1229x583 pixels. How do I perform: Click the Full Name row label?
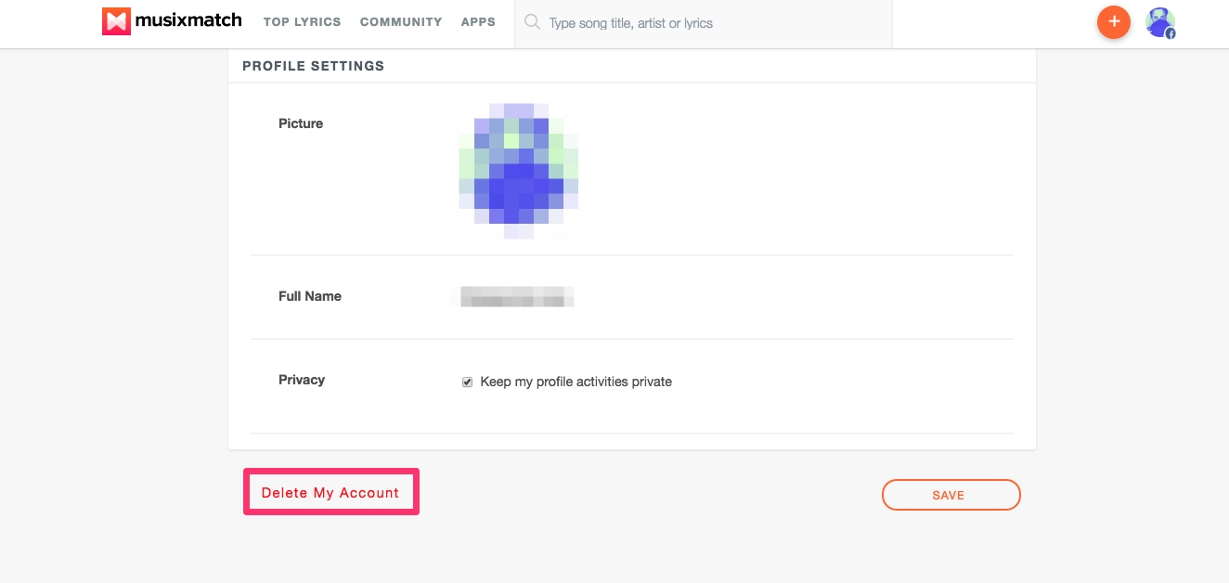310,296
